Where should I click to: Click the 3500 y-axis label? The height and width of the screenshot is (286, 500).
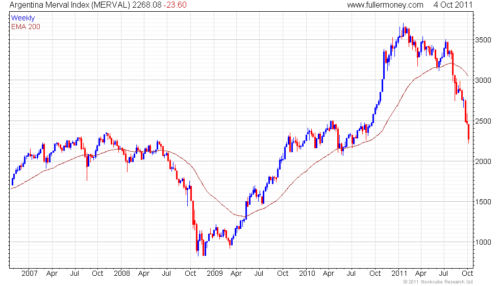[x=483, y=40]
